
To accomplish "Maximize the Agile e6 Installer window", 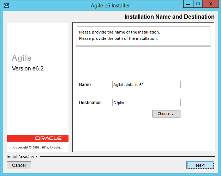I will tap(198, 4).
